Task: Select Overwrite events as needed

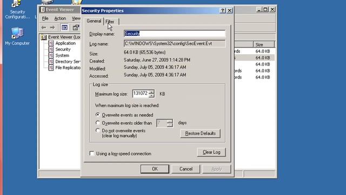Action: pos(97,115)
